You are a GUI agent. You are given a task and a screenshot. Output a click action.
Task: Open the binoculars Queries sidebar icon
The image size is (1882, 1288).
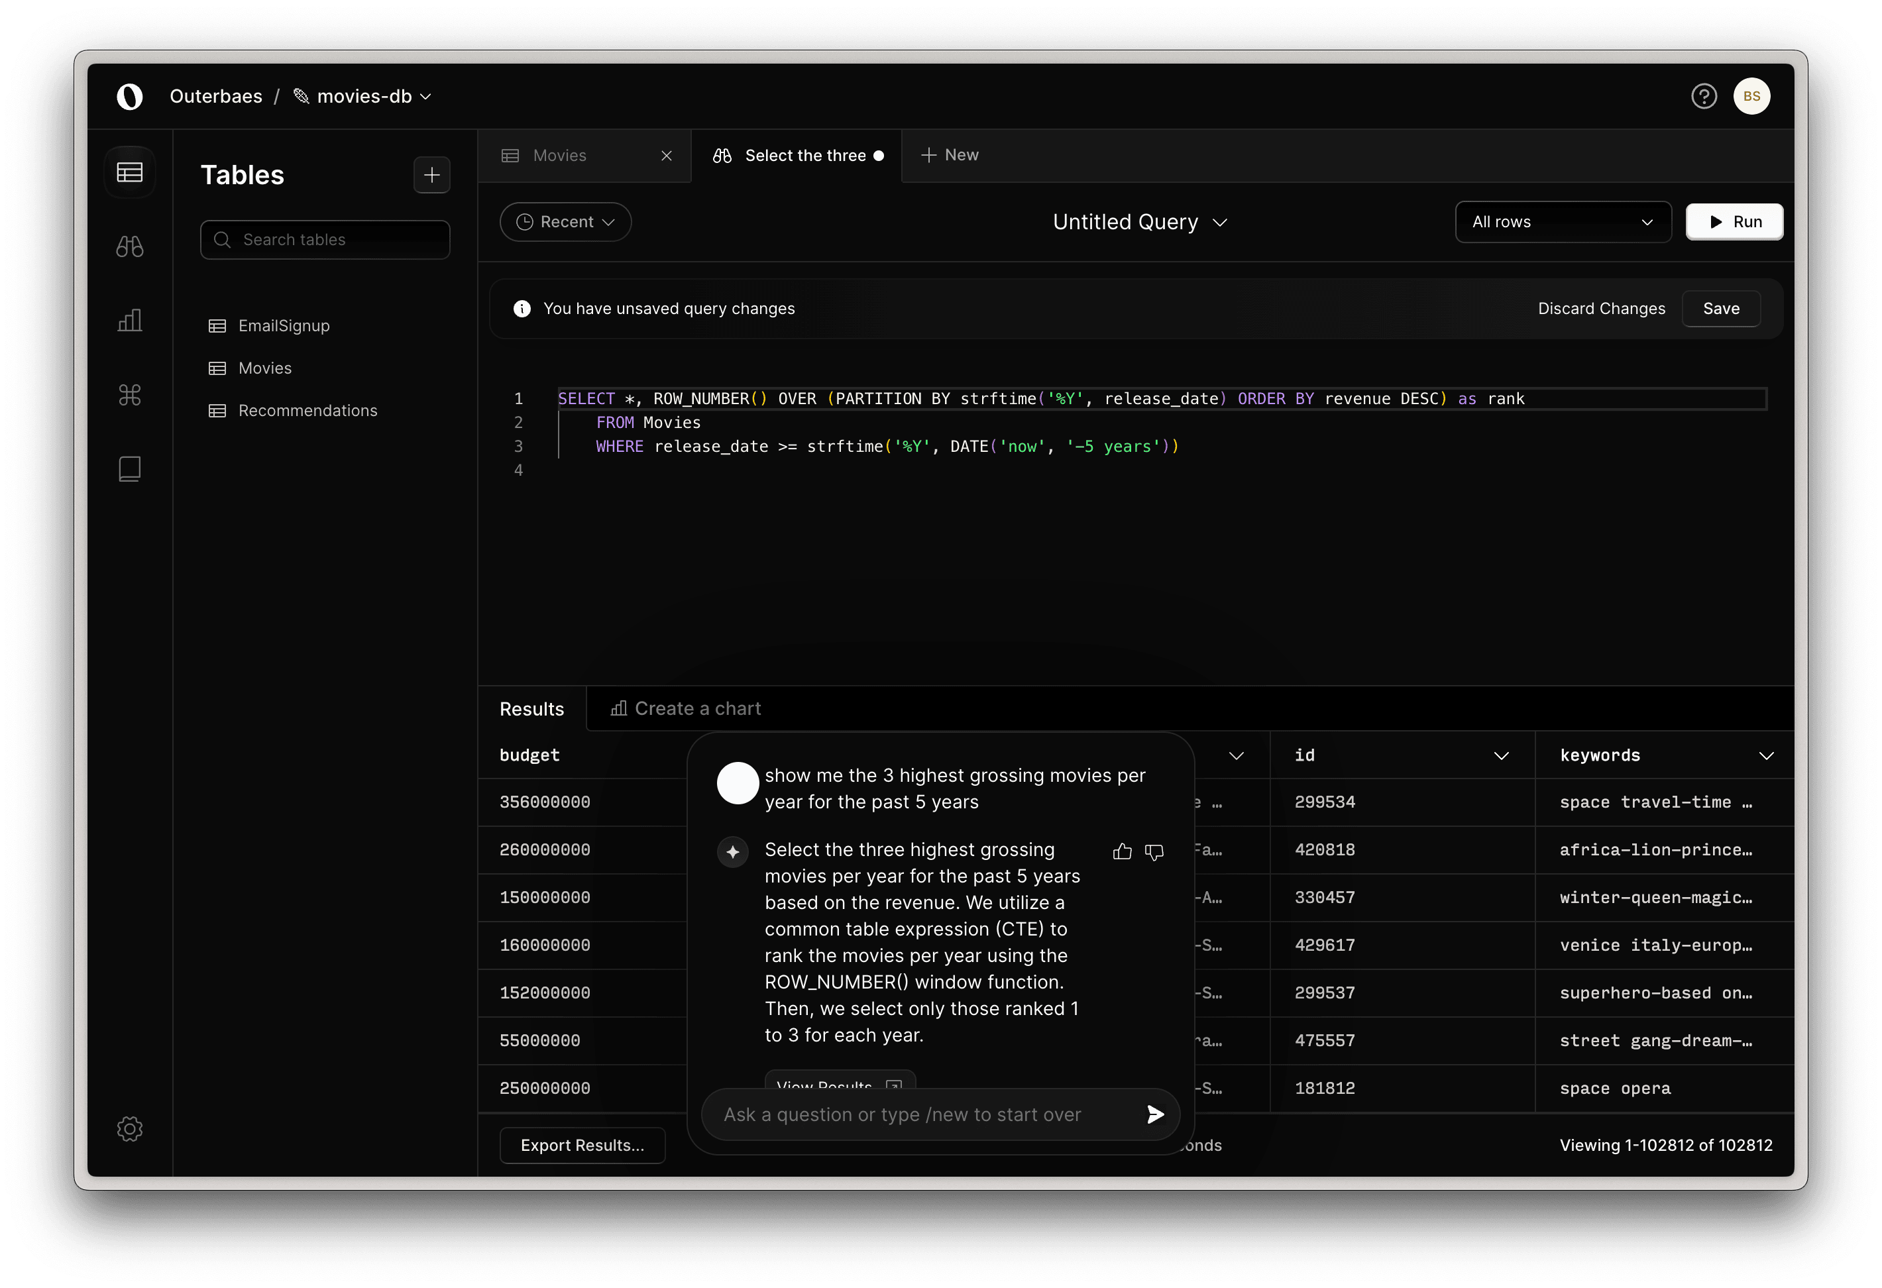pyautogui.click(x=130, y=246)
